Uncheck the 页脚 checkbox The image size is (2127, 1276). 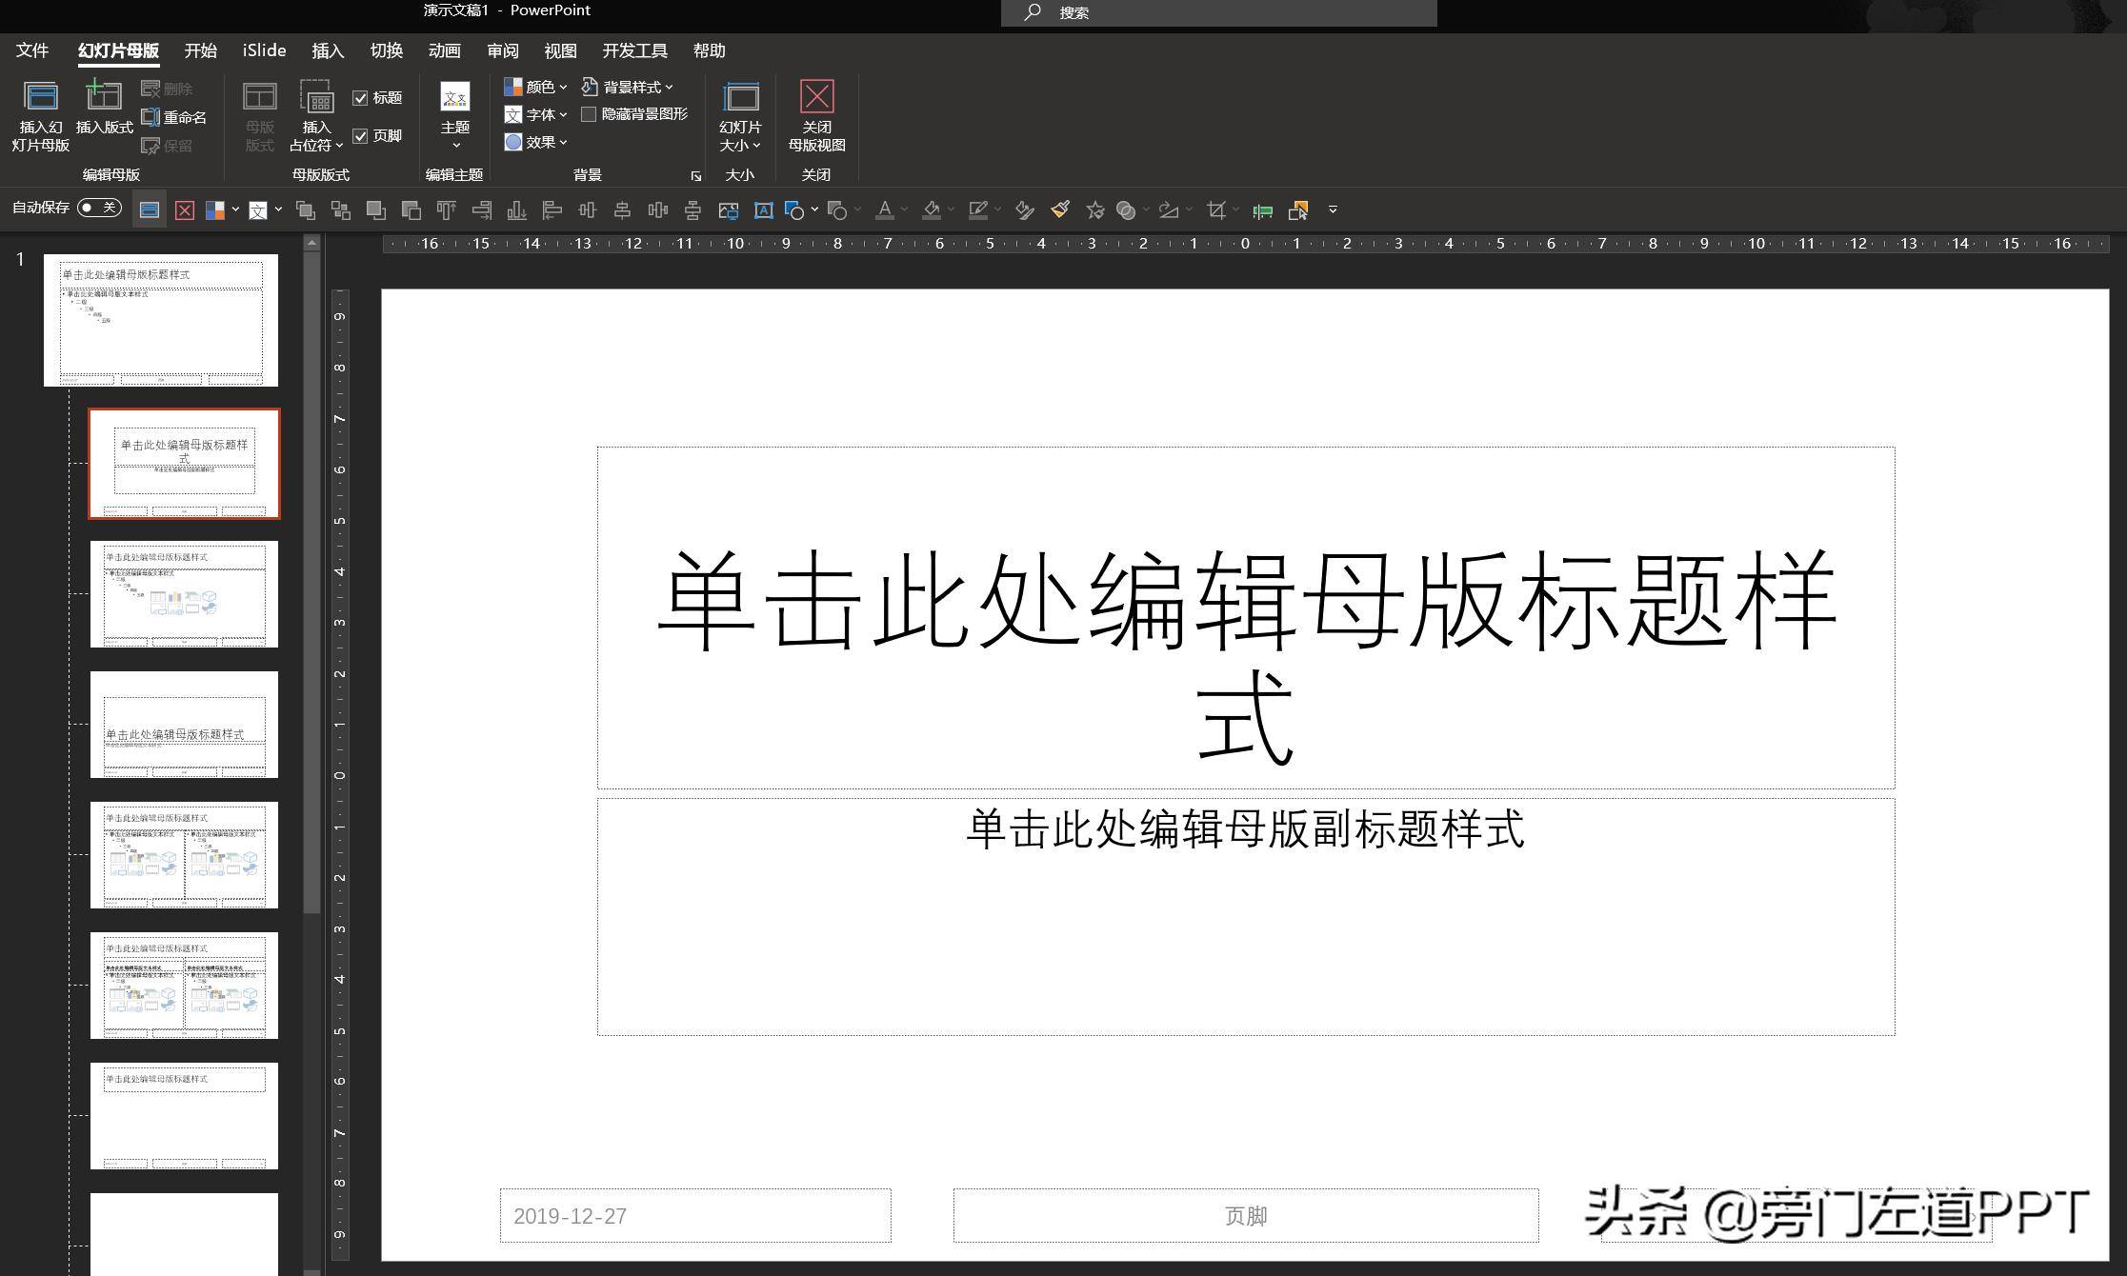[361, 135]
